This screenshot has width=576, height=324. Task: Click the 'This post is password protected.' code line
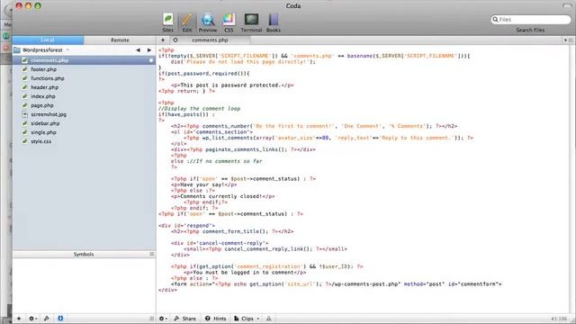point(232,85)
